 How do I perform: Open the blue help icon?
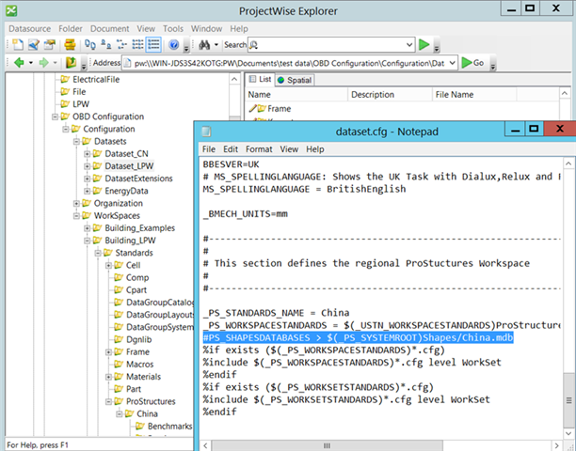pos(174,45)
